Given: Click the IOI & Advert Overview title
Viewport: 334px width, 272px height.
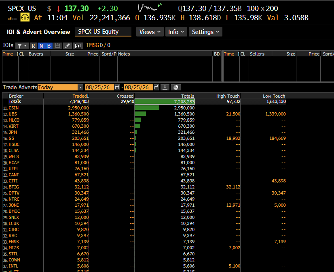Looking at the screenshot, I should click(38, 32).
